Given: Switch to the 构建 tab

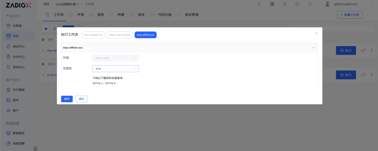Looking at the screenshot, I should pos(117,15).
